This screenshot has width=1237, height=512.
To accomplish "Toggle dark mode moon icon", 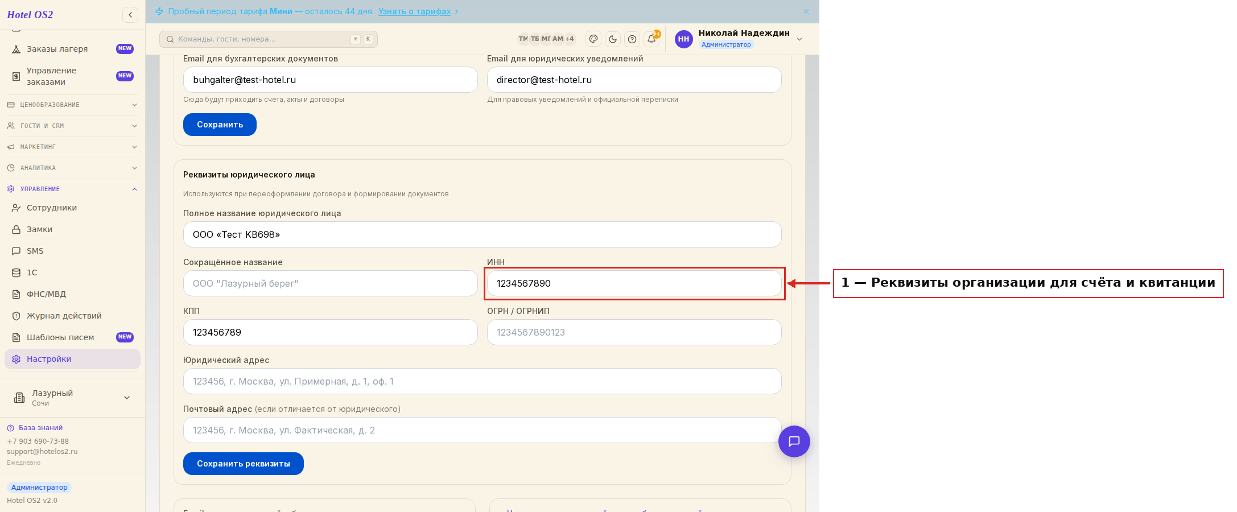I will (x=613, y=39).
